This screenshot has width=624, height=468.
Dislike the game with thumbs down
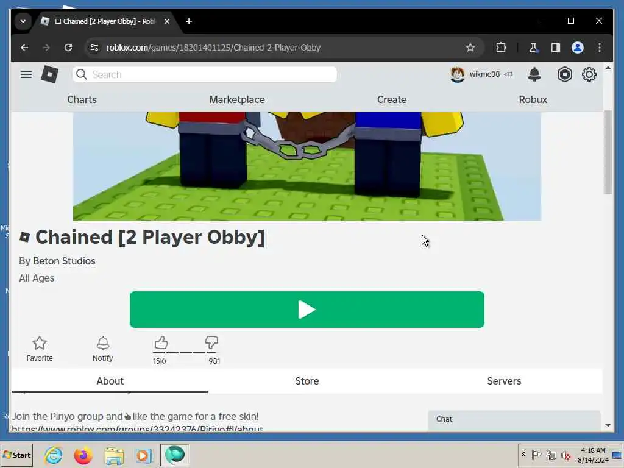point(211,342)
